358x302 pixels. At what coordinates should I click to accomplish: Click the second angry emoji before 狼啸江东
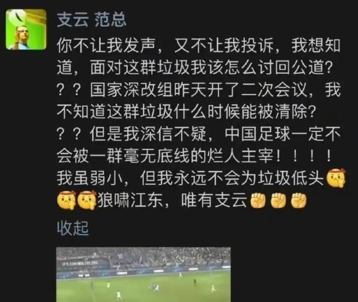(x=87, y=200)
